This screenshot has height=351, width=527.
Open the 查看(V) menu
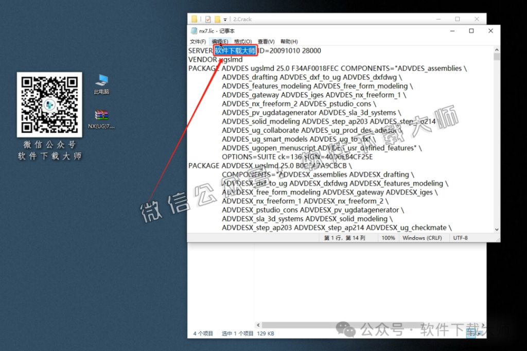[266, 42]
